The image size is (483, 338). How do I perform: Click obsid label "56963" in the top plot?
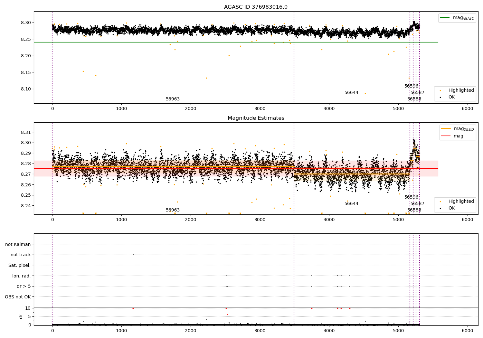pyautogui.click(x=173, y=99)
